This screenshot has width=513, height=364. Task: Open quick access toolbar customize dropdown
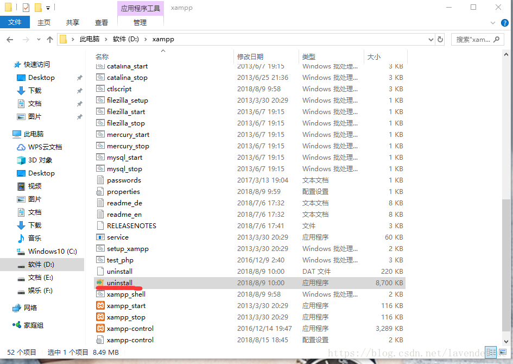tap(48, 8)
